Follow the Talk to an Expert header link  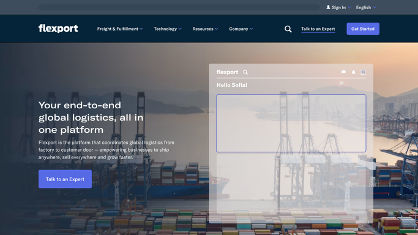click(318, 29)
